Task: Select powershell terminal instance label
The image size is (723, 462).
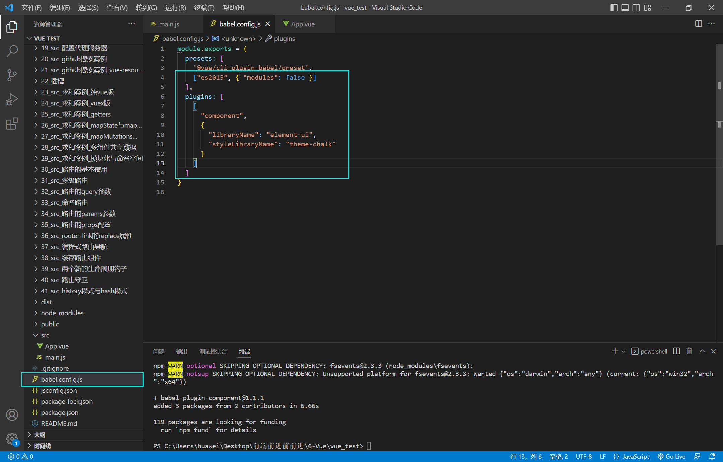Action: click(x=649, y=351)
